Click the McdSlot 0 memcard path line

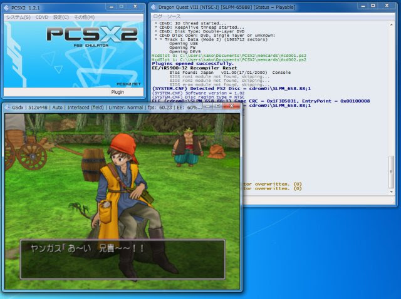[229, 56]
